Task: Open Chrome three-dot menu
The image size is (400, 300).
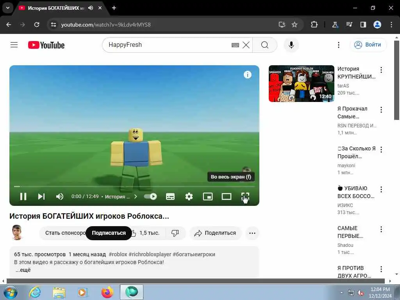Action: coord(391,25)
